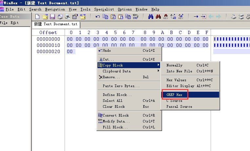Choose Undo from the context menu
The height and width of the screenshot is (151, 250).
129,50
